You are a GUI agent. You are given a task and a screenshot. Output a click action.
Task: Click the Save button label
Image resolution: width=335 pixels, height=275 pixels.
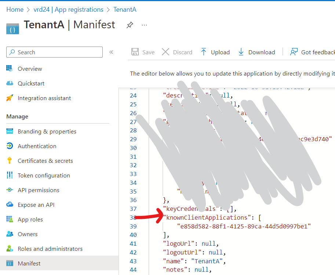tap(149, 52)
